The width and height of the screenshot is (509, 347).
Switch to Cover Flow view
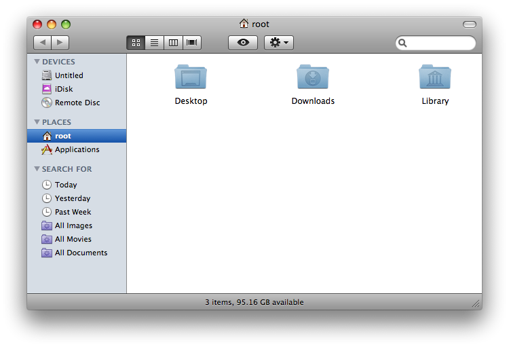coord(192,43)
